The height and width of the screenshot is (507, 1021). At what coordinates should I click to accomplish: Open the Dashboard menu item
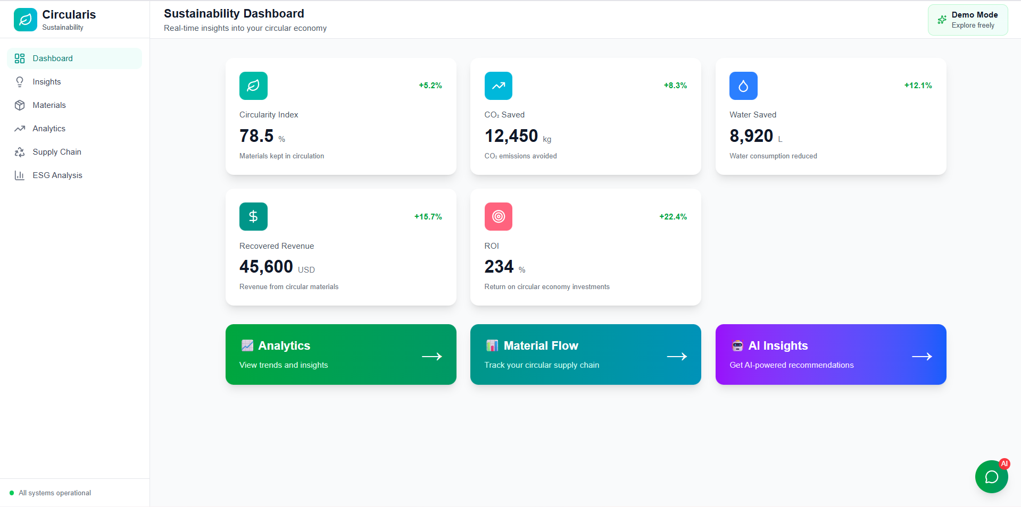tap(74, 58)
